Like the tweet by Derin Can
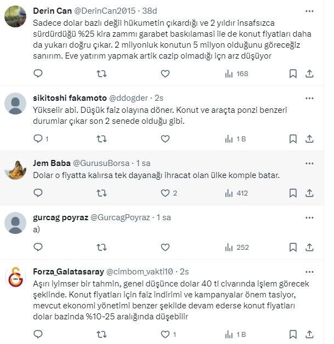Image resolution: width=334 pixels, height=344 pixels. [x=165, y=74]
